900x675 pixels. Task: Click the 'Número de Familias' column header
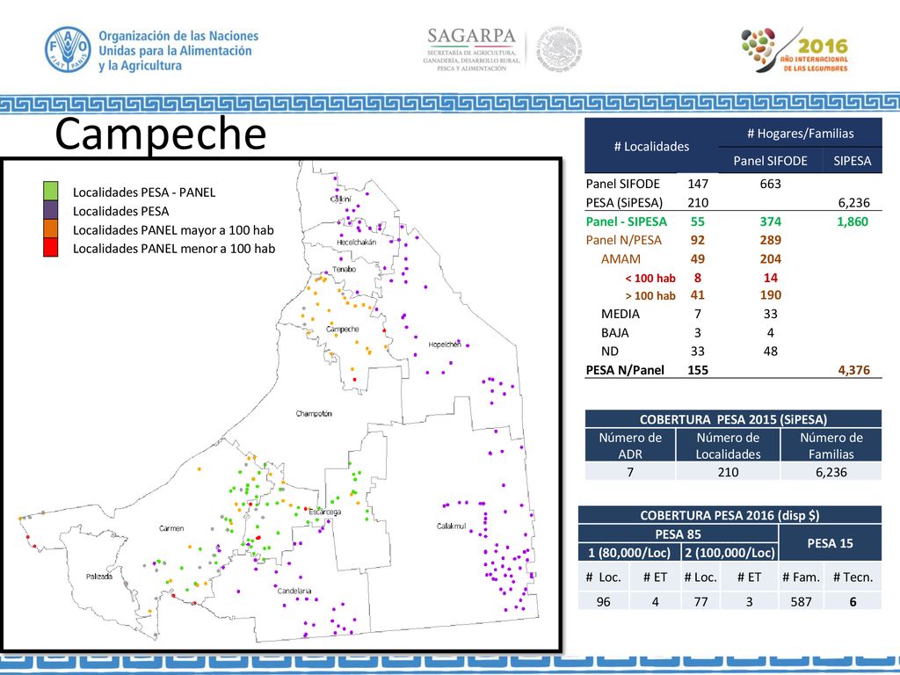pos(831,445)
